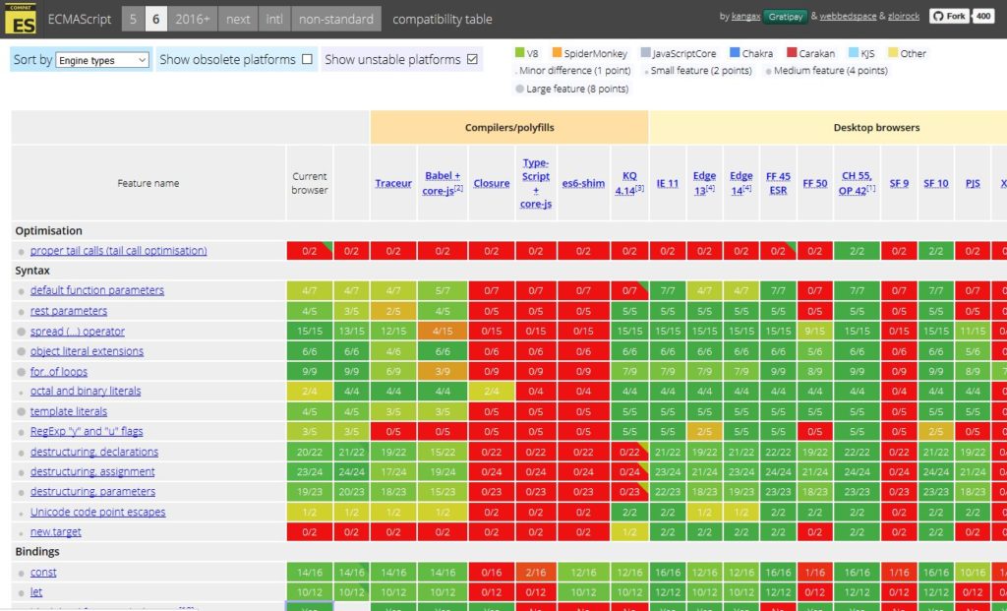The image size is (1007, 611).
Task: Select the Current browser 15/15 spread cell
Action: tap(310, 331)
